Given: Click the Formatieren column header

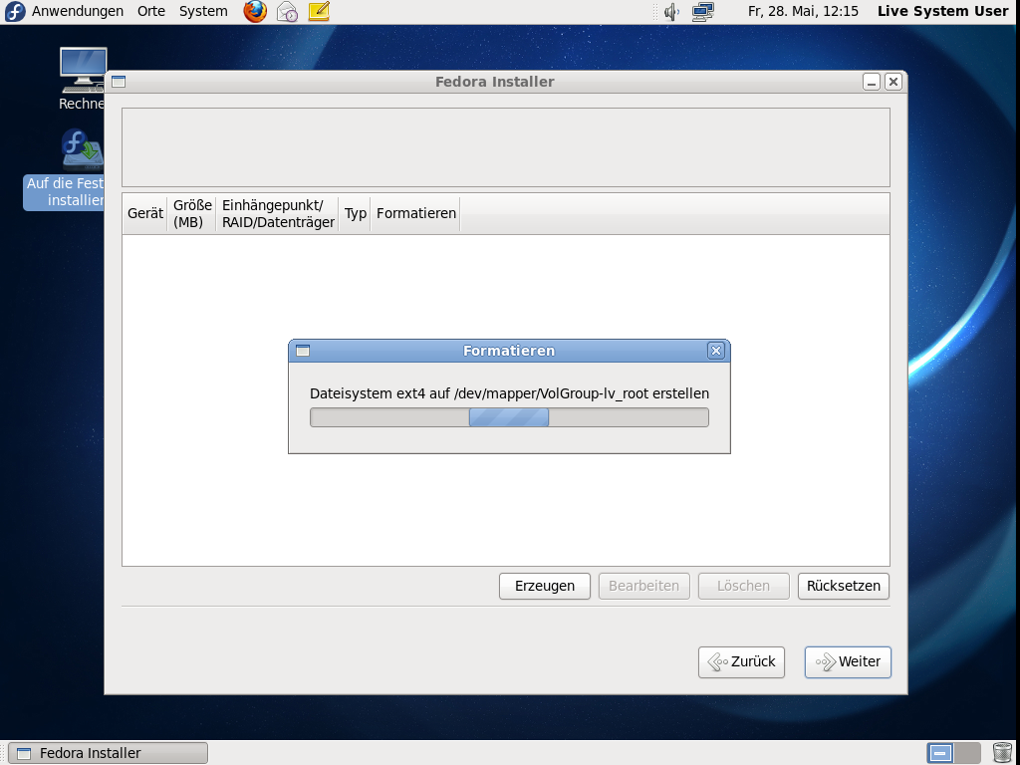Looking at the screenshot, I should point(416,213).
